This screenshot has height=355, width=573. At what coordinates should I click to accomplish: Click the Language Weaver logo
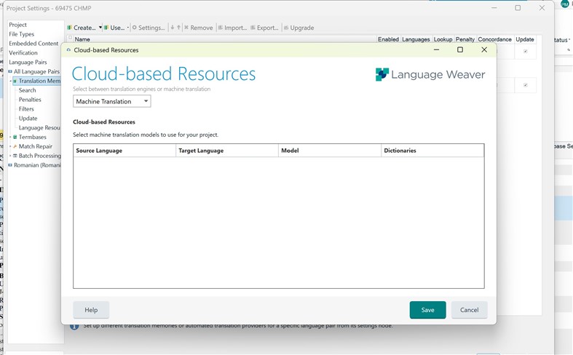(x=430, y=74)
